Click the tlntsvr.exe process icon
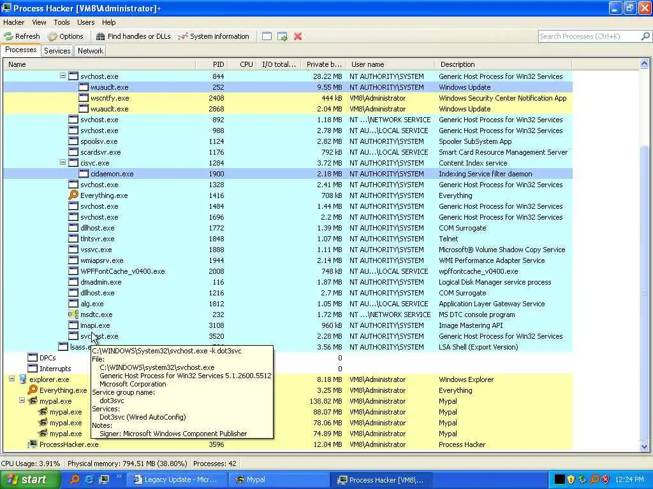 click(73, 239)
